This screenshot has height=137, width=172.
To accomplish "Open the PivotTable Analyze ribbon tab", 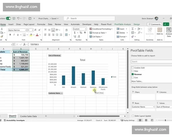I will pyautogui.click(x=123, y=25).
